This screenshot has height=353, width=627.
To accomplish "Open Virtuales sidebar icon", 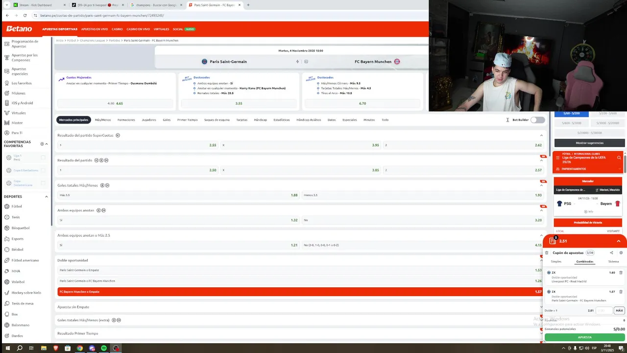I will click(x=7, y=113).
